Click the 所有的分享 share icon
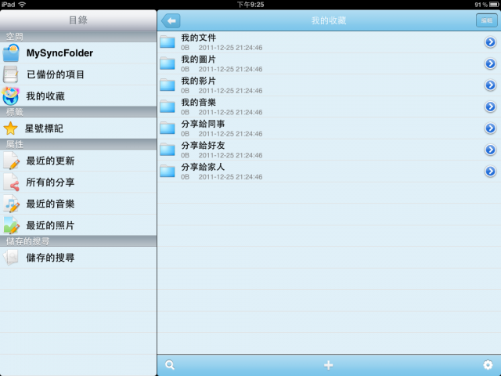The width and height of the screenshot is (501, 376). 12,183
